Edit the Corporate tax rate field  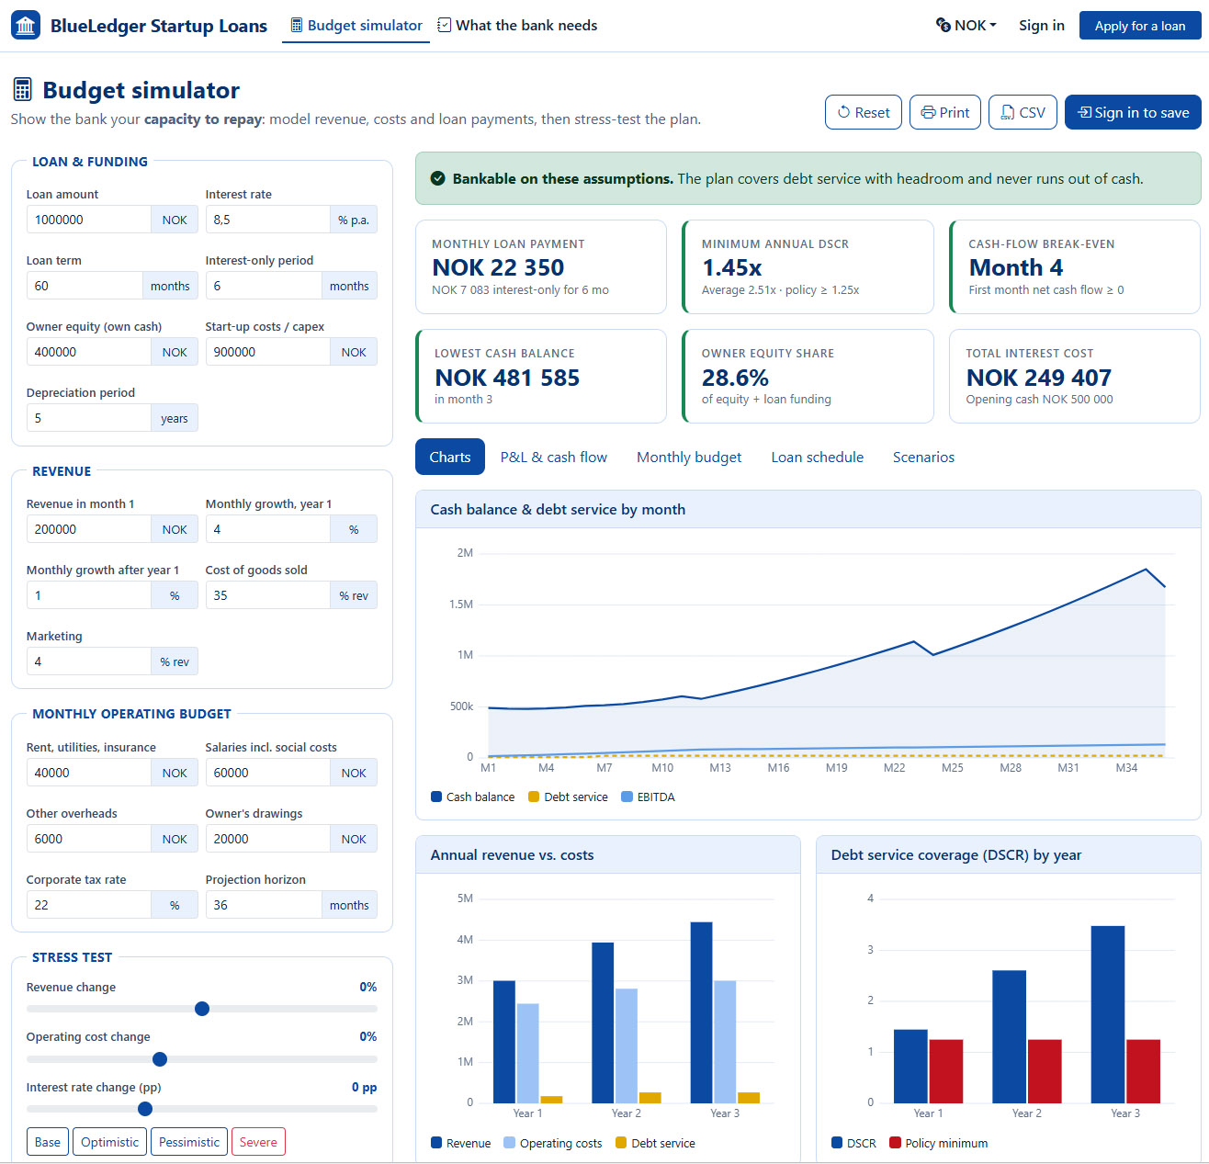88,905
